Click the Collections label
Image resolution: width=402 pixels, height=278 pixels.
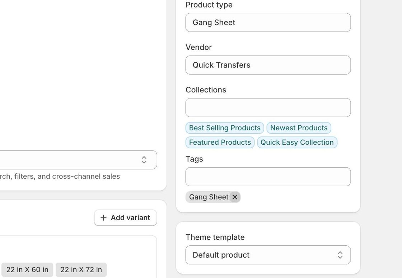pyautogui.click(x=206, y=90)
